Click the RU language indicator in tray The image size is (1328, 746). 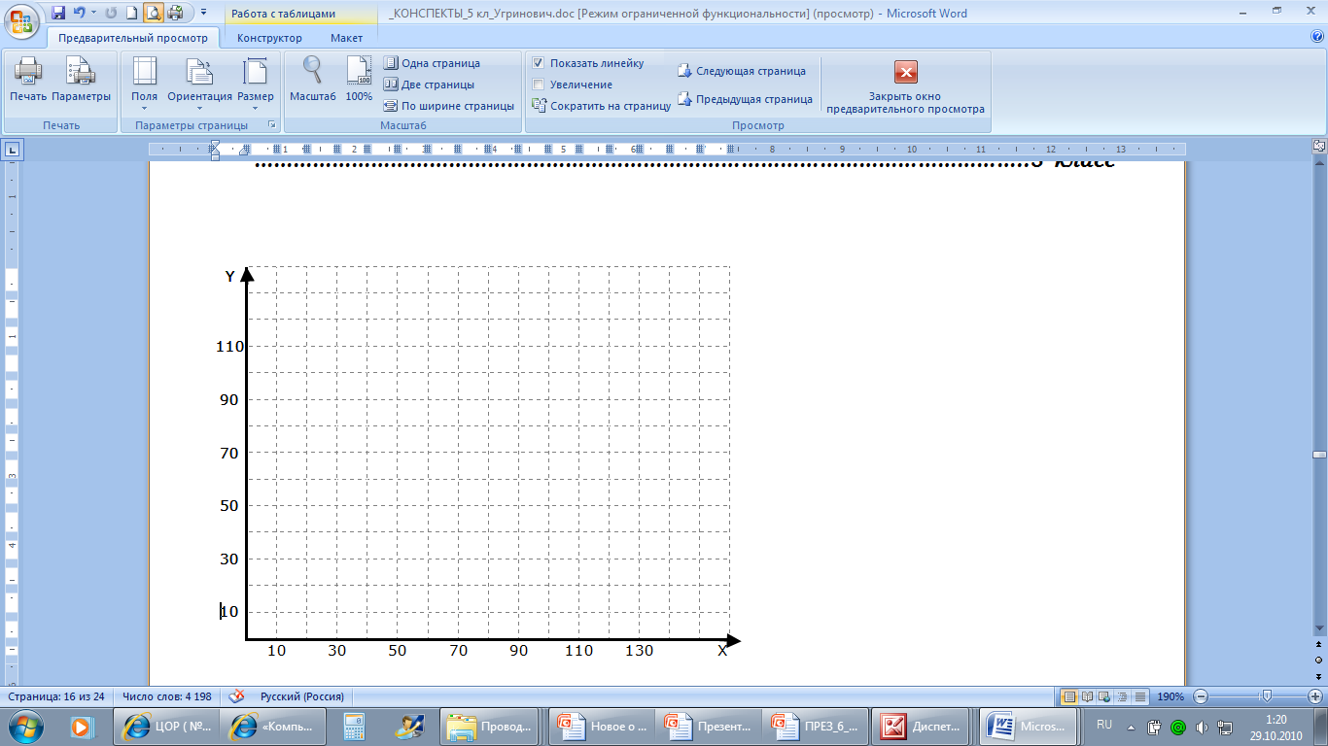tap(1103, 725)
